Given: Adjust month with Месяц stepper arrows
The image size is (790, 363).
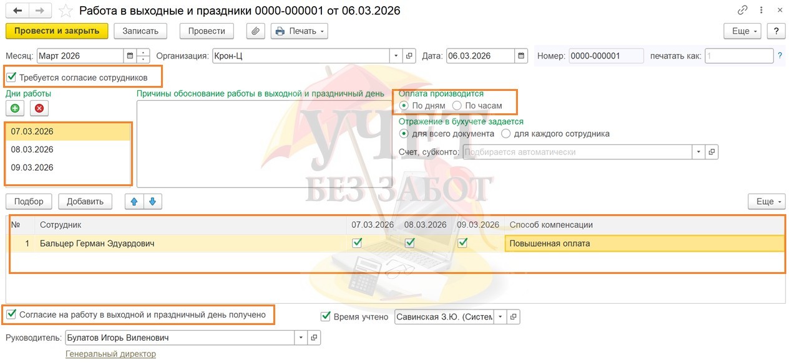Looking at the screenshot, I should point(144,56).
